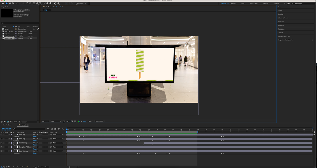This screenshot has width=317, height=168.
Task: Click the label color swatch of Comp 1 item
Action: click(16, 29)
